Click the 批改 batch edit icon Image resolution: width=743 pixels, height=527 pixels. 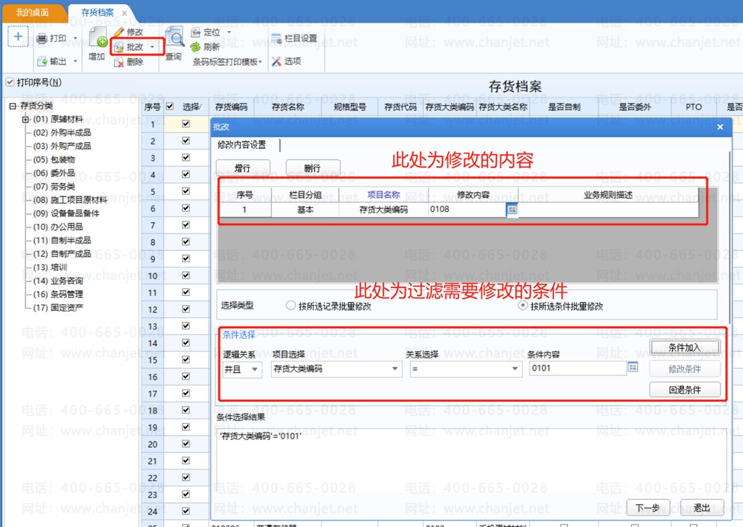click(119, 47)
